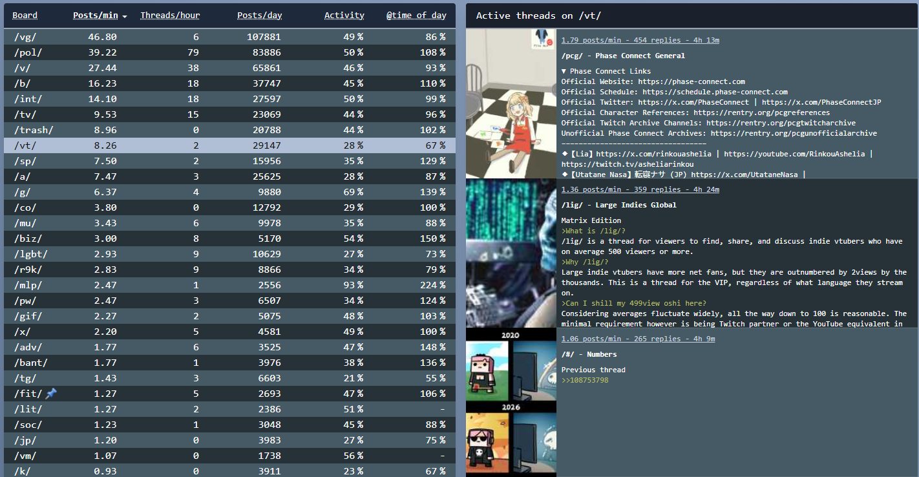Select the /b/ board name
This screenshot has height=477, width=919.
point(22,83)
